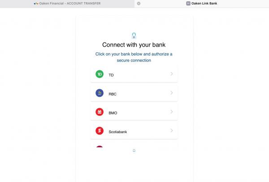Expand the Scotiabank row chevron arrow
The width and height of the screenshot is (269, 182).
pos(172,130)
